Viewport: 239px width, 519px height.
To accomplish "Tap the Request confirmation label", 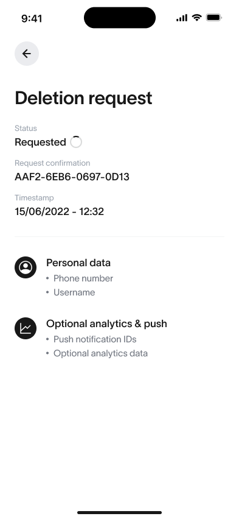I will coord(52,163).
